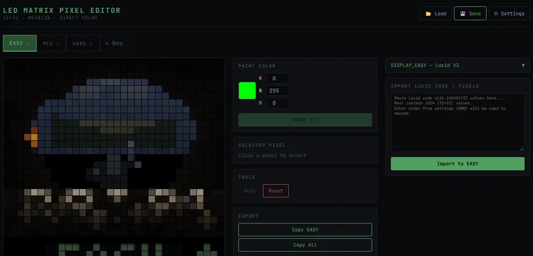Click the Undo button under Tools
This screenshot has height=256, width=533.
[250, 191]
